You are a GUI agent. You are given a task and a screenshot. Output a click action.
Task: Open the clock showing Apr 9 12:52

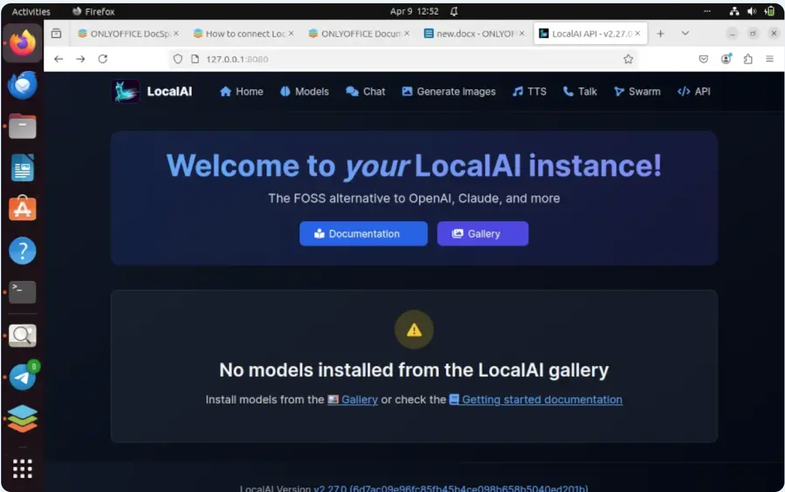click(x=414, y=12)
